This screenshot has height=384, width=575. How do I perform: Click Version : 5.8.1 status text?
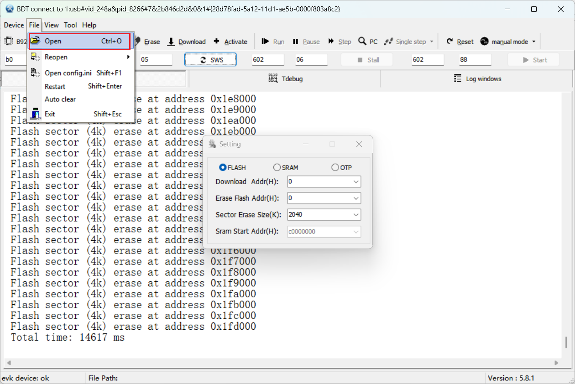pyautogui.click(x=511, y=378)
